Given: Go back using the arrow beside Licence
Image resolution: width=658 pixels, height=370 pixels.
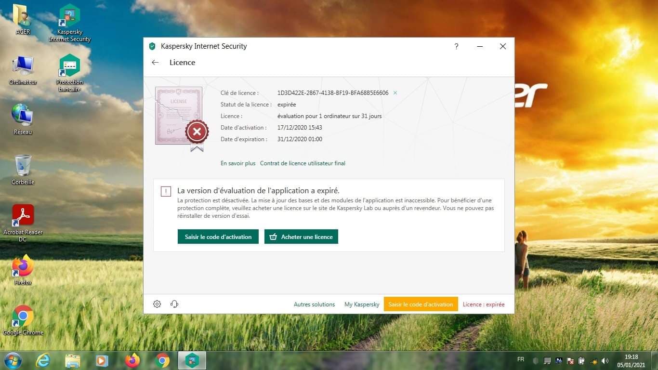Looking at the screenshot, I should click(x=155, y=62).
